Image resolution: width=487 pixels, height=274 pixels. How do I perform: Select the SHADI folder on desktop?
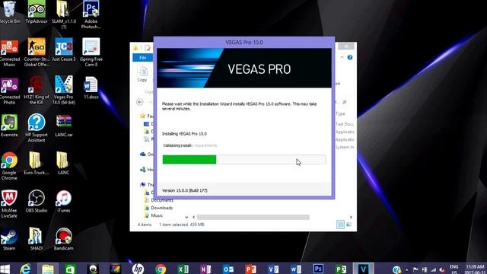(x=37, y=239)
